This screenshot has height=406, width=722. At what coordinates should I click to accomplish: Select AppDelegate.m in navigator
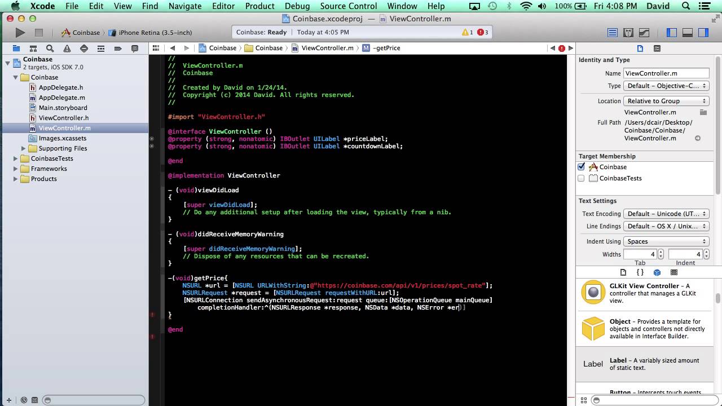click(x=61, y=98)
